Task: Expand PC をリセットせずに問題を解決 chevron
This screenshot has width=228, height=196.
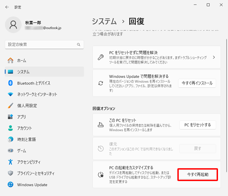Action: point(214,57)
